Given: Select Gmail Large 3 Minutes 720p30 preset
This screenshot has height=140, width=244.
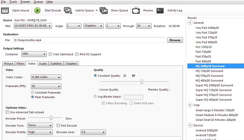Looking at the screenshot, I should (215, 110).
